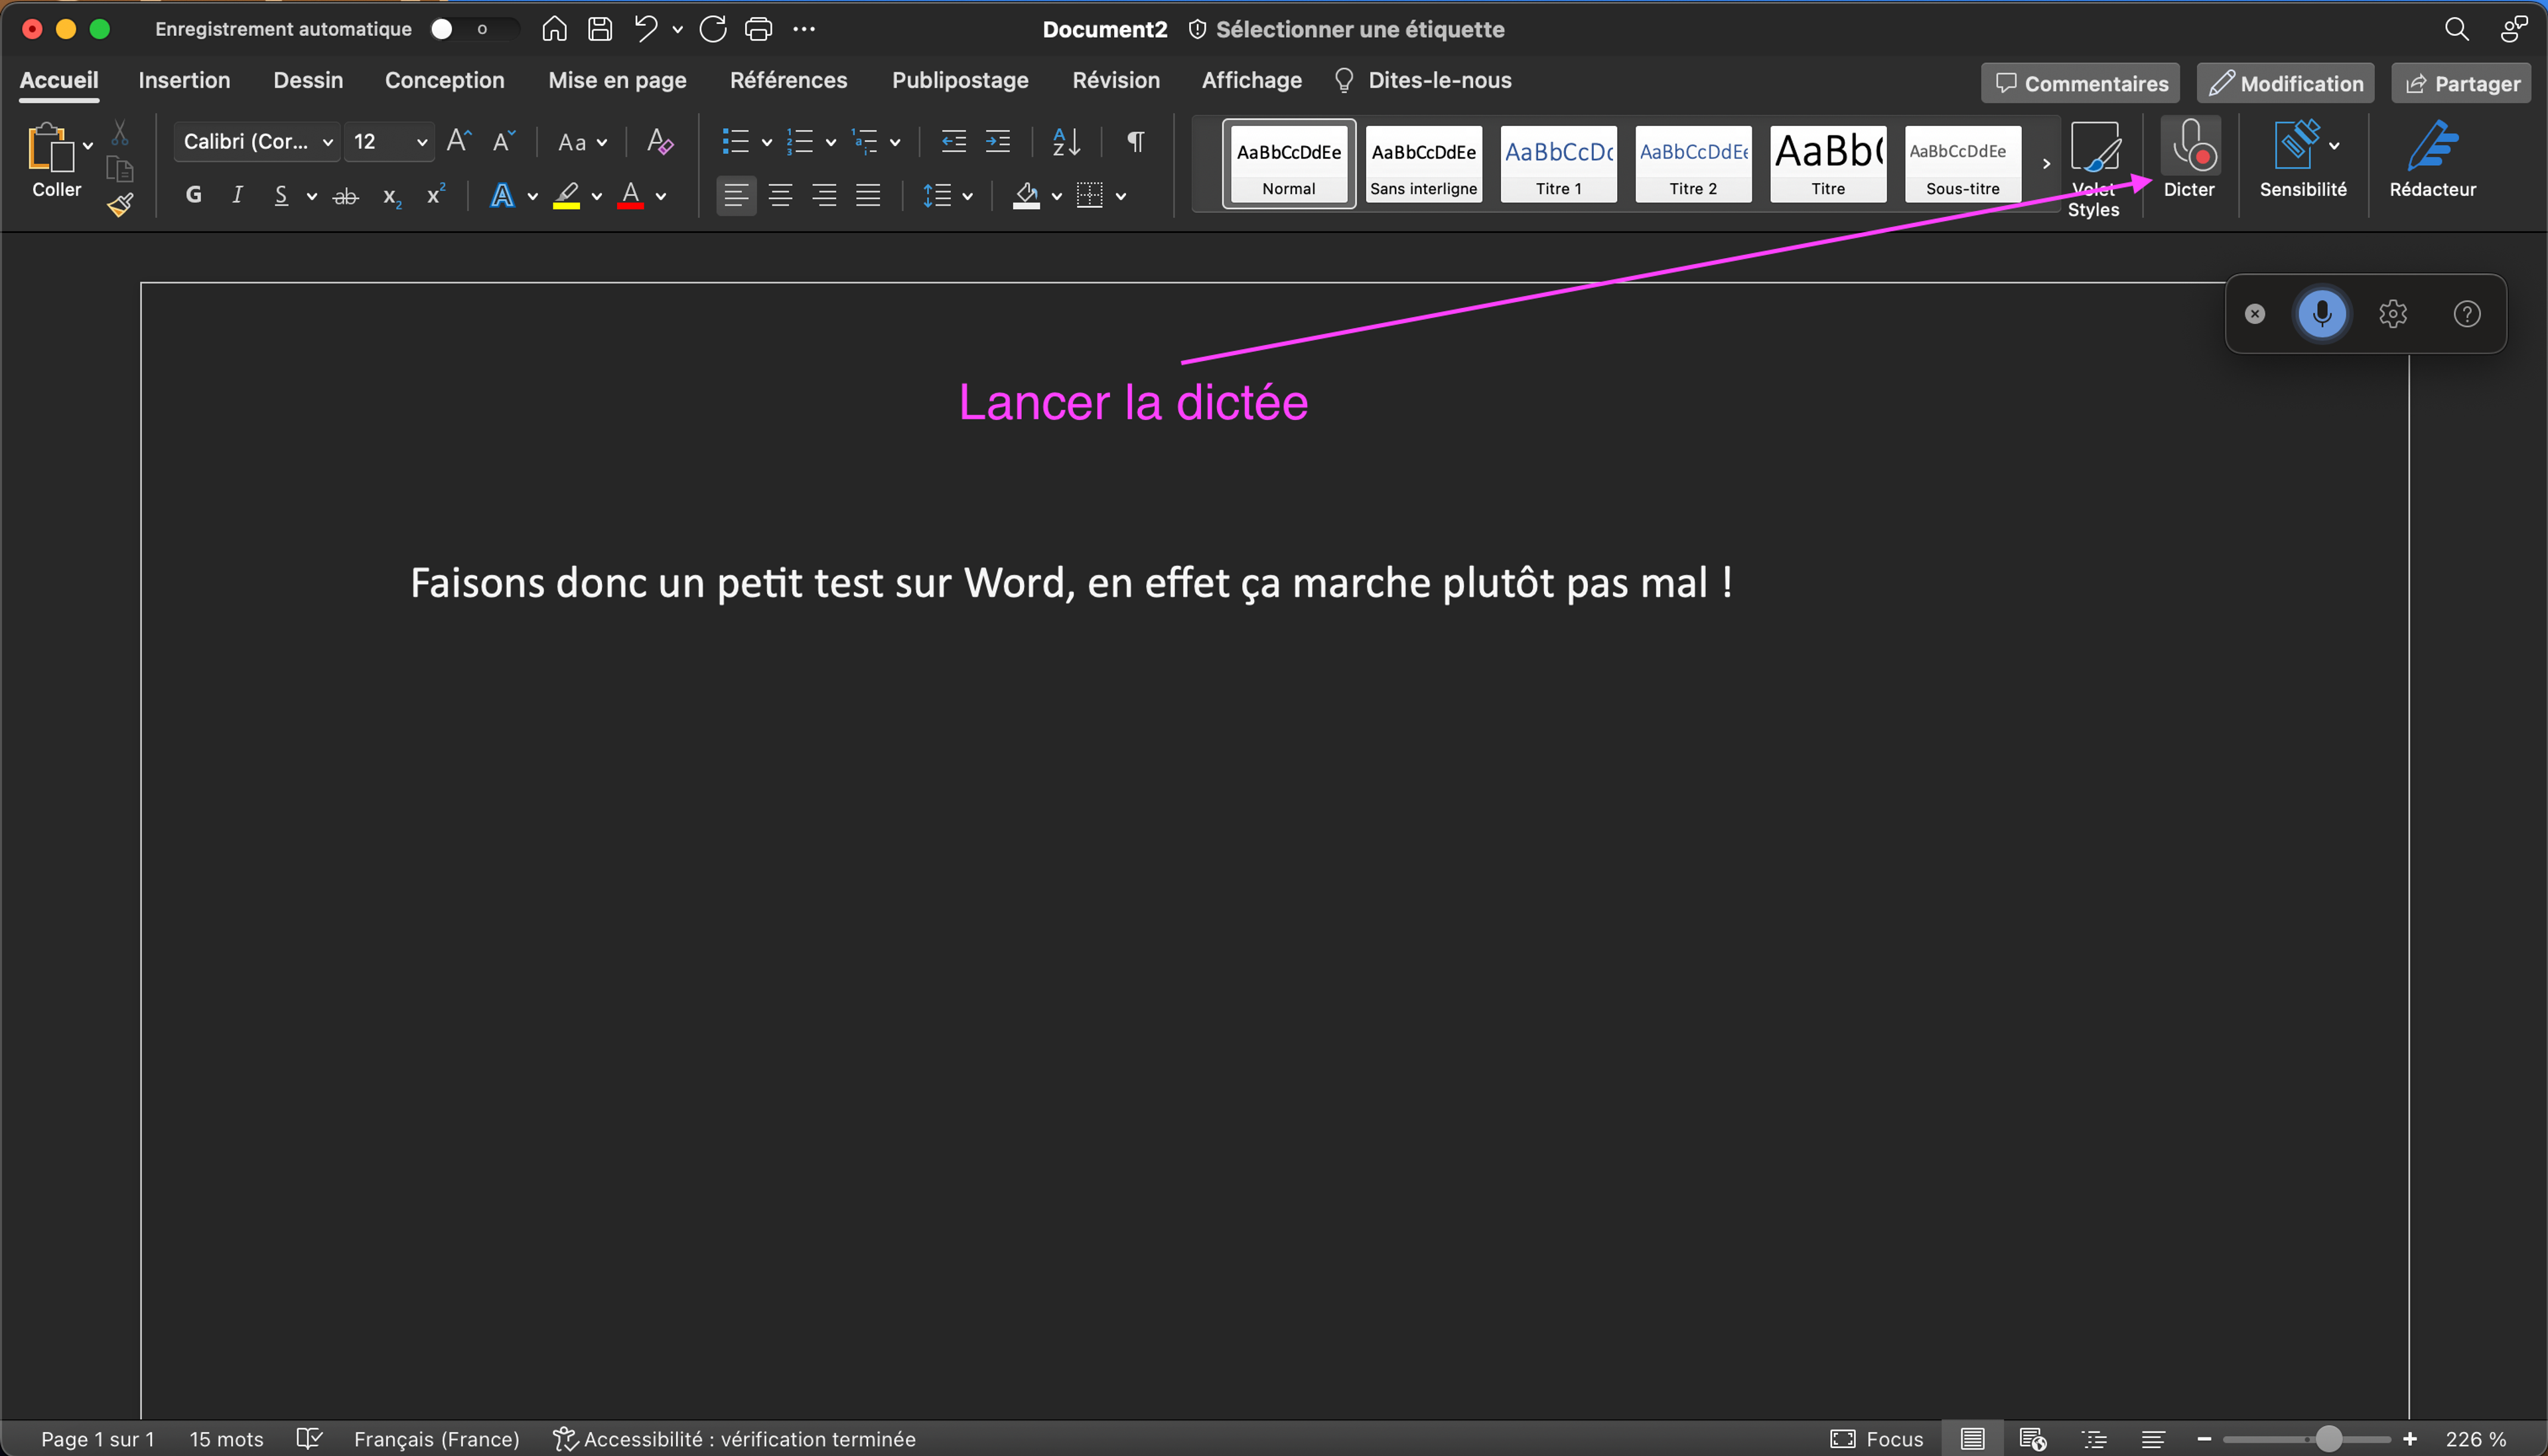Expand the styles gallery arrow
The height and width of the screenshot is (1456, 2548).
pyautogui.click(x=2046, y=164)
